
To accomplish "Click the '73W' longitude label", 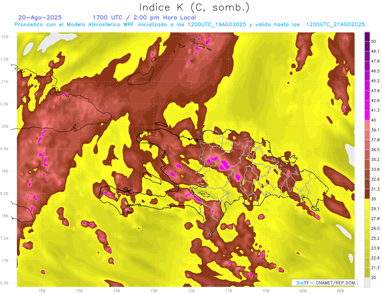I will [154, 291].
